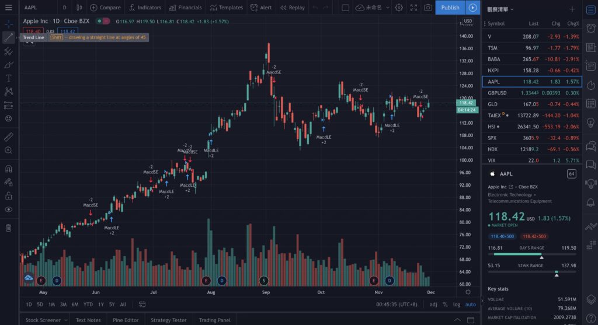Select the YTD time range

pyautogui.click(x=88, y=305)
